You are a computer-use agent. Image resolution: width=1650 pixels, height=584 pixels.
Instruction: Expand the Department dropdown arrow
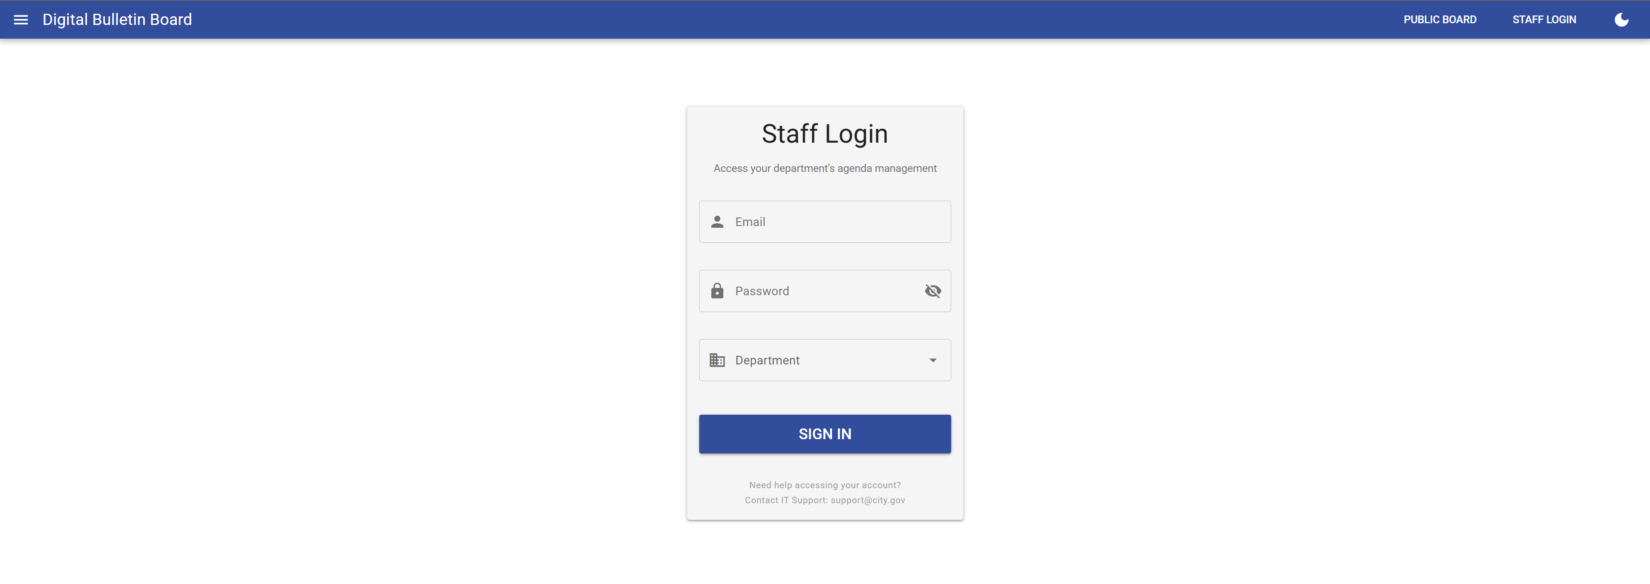coord(933,361)
